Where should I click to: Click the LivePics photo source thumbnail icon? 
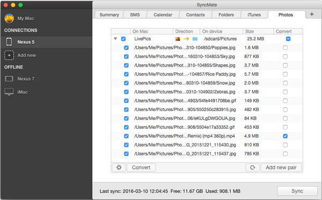(x=178, y=39)
